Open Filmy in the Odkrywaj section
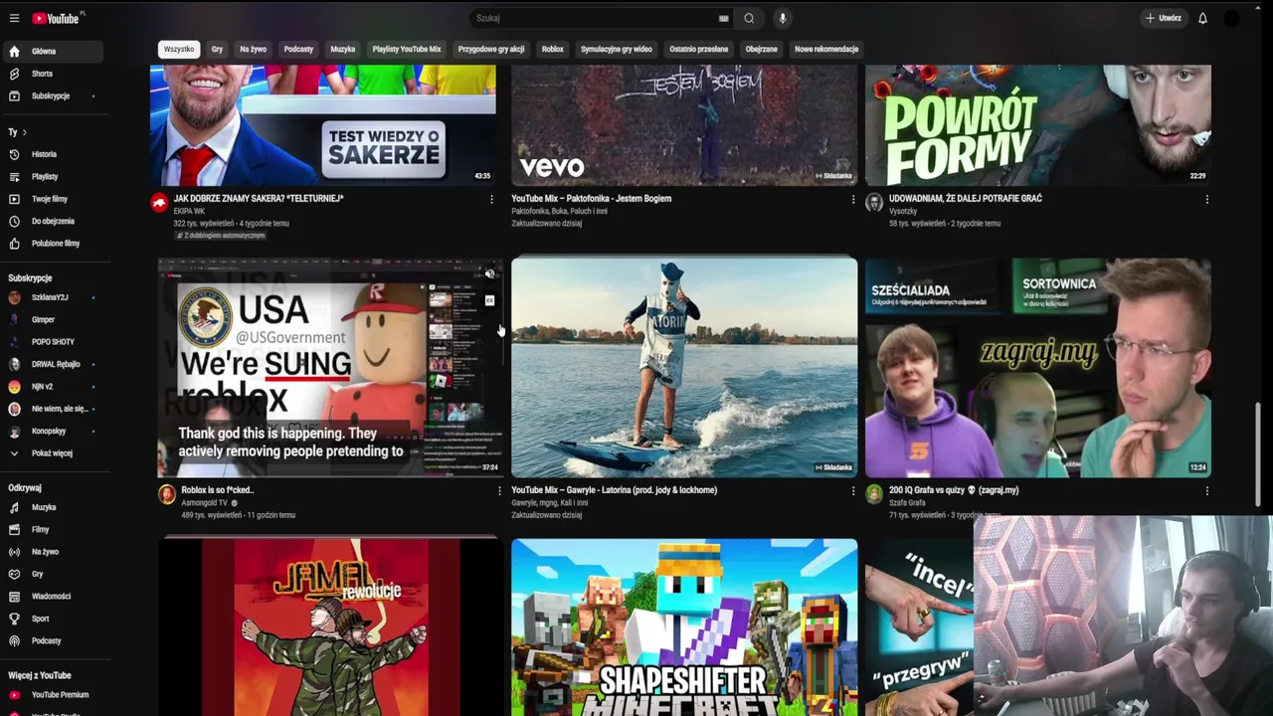This screenshot has height=716, width=1273. coord(52,530)
